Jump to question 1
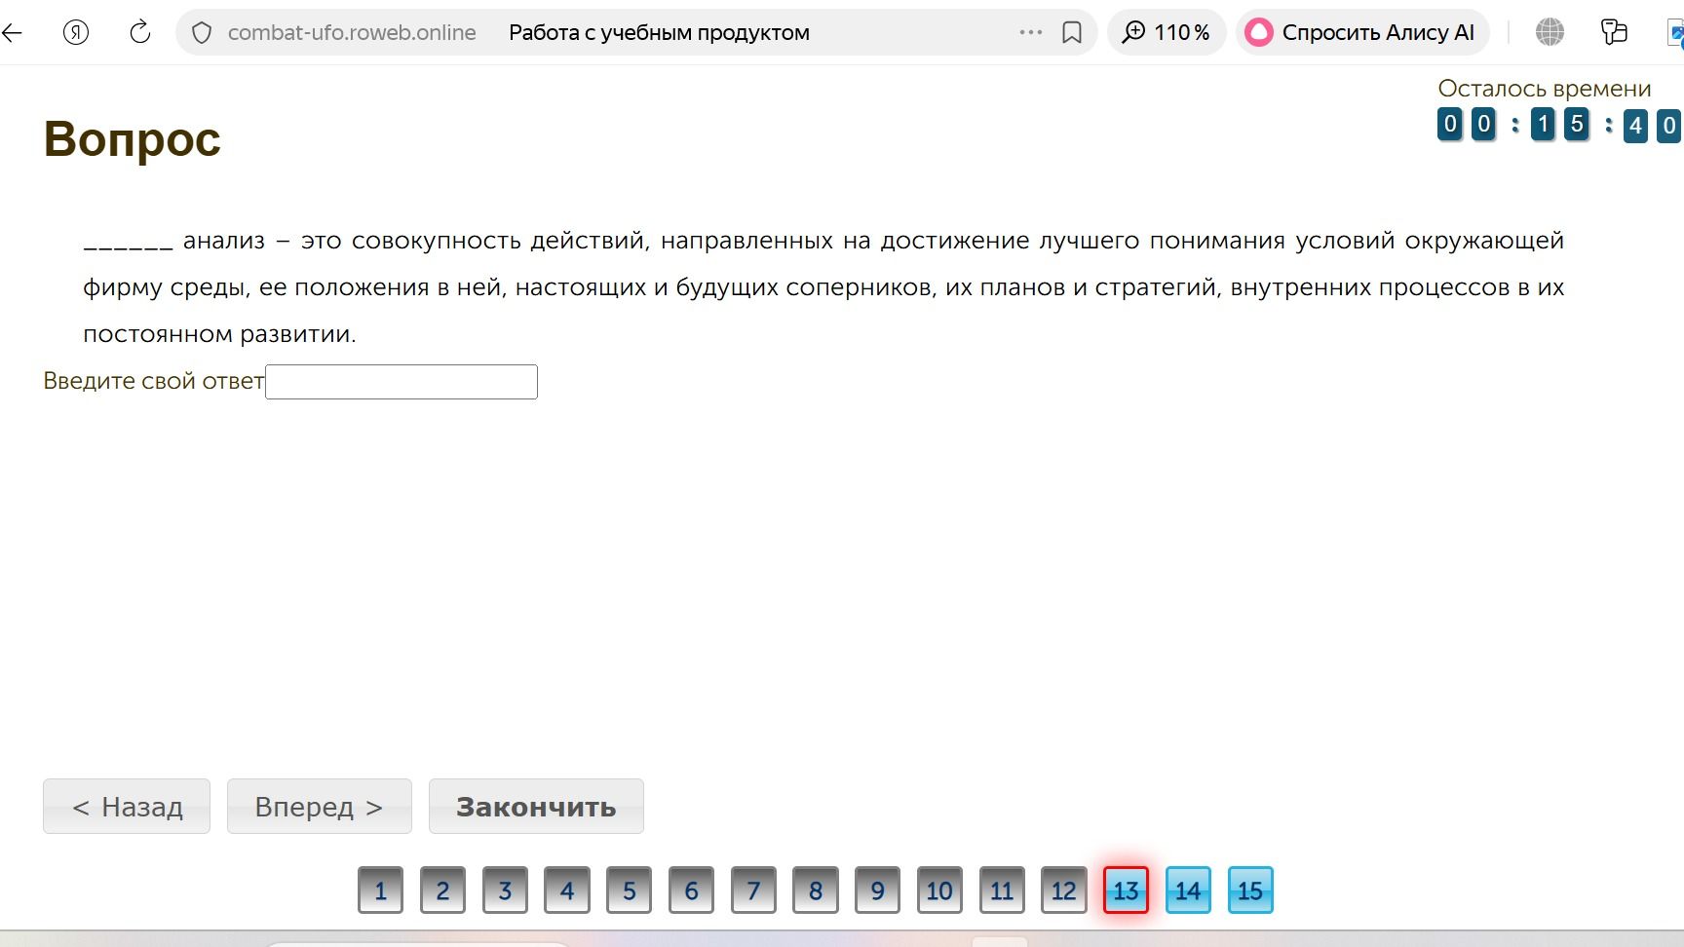Viewport: 1684px width, 947px height. pyautogui.click(x=381, y=890)
